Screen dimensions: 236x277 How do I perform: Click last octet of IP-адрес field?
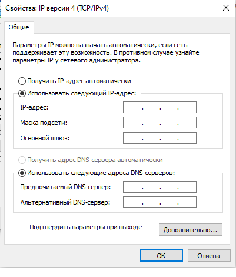tap(187, 107)
